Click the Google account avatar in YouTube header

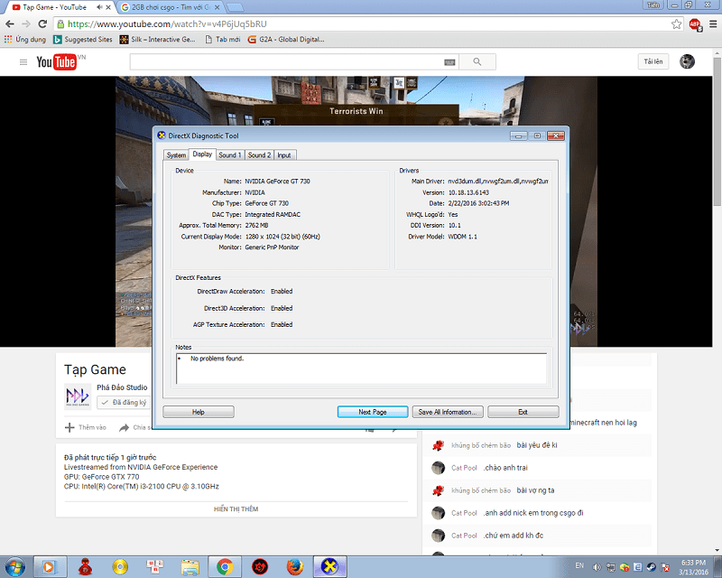point(687,61)
